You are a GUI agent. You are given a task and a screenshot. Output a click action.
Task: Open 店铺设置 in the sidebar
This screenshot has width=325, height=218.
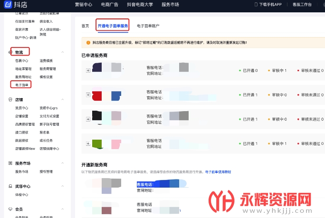pyautogui.click(x=21, y=116)
